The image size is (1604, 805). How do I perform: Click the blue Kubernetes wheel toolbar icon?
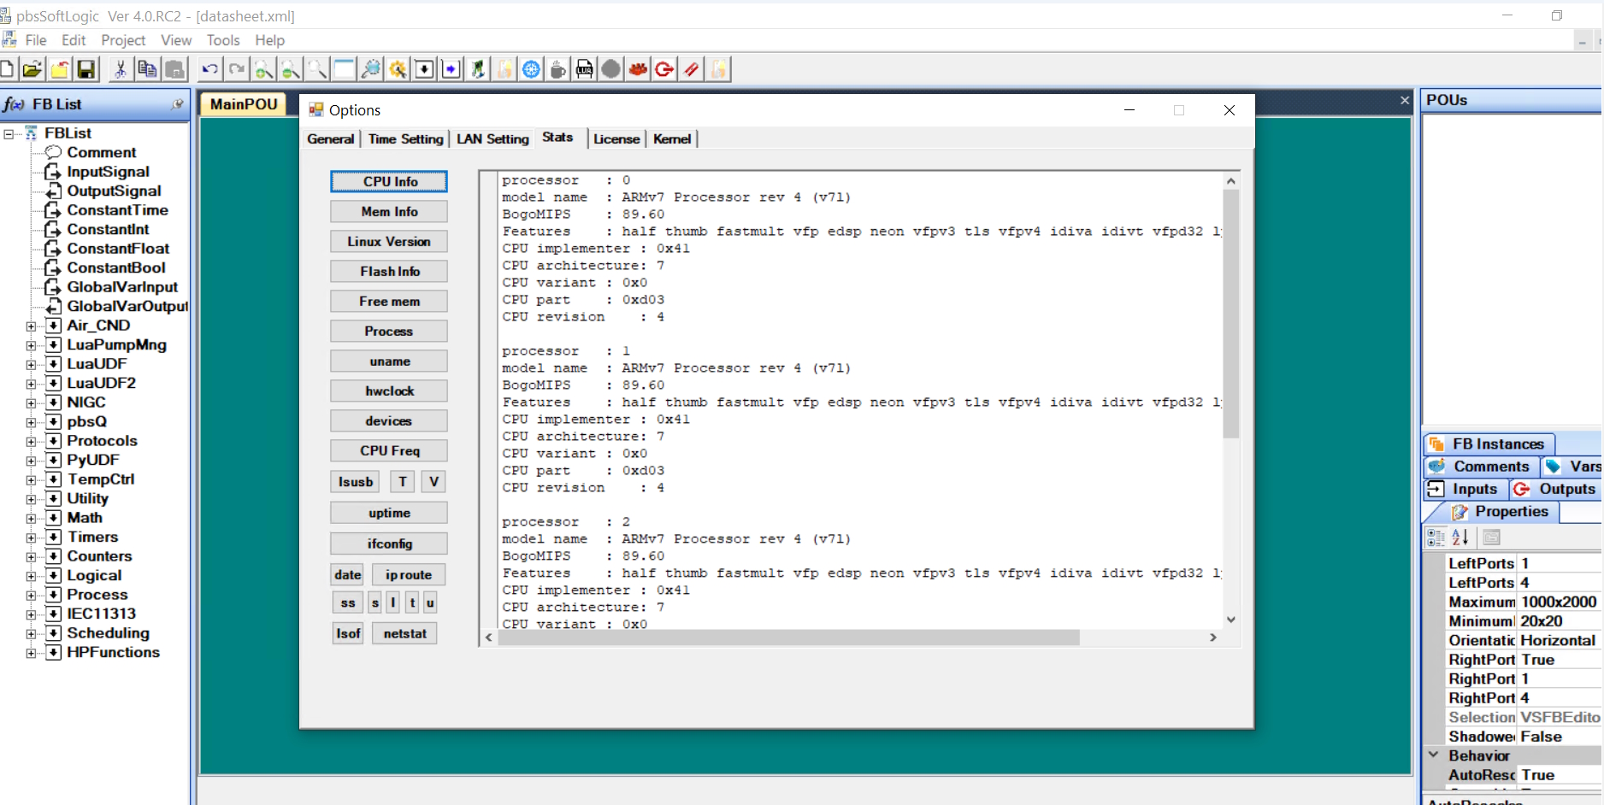[x=531, y=69]
